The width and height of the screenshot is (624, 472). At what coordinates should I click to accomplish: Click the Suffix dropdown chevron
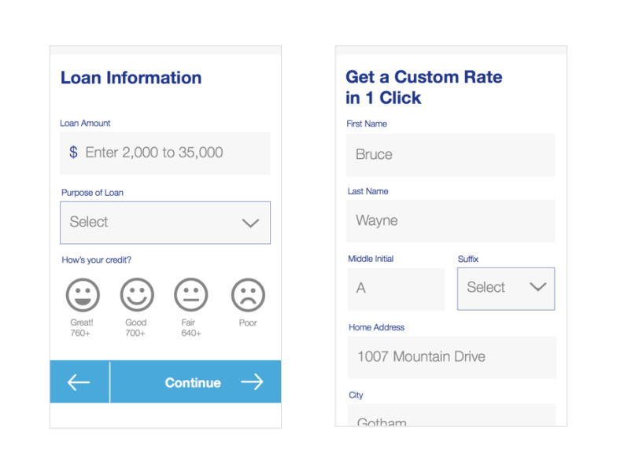pyautogui.click(x=537, y=287)
